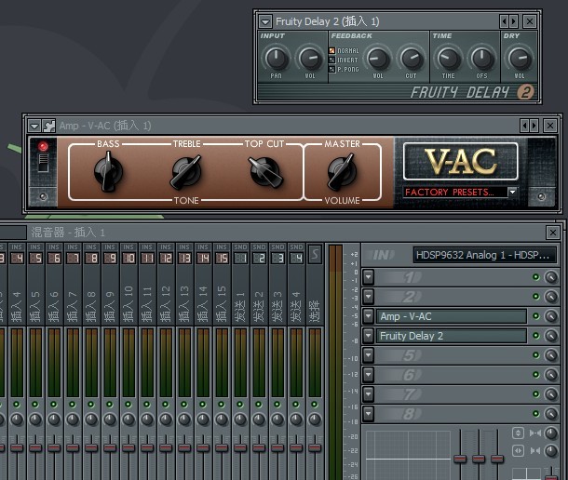Enable P.PONG feedback mode
568x480 pixels.
click(x=332, y=69)
